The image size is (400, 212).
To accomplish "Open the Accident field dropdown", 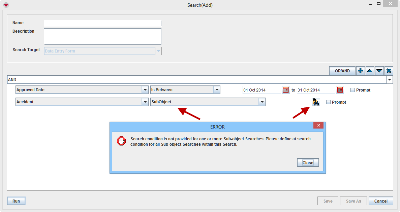I will pyautogui.click(x=145, y=102).
